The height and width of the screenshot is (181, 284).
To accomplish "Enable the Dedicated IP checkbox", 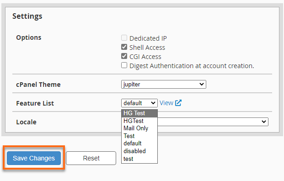I will (x=124, y=38).
